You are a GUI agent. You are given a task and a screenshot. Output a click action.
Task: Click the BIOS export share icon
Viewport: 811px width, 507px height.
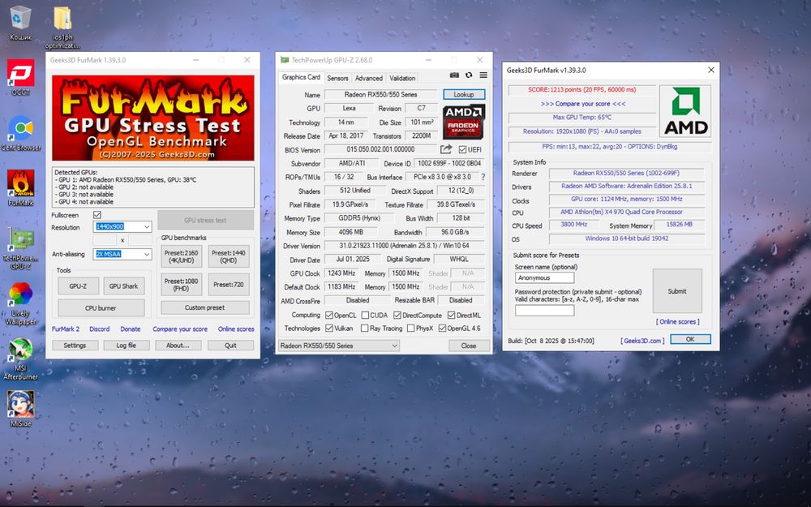446,149
